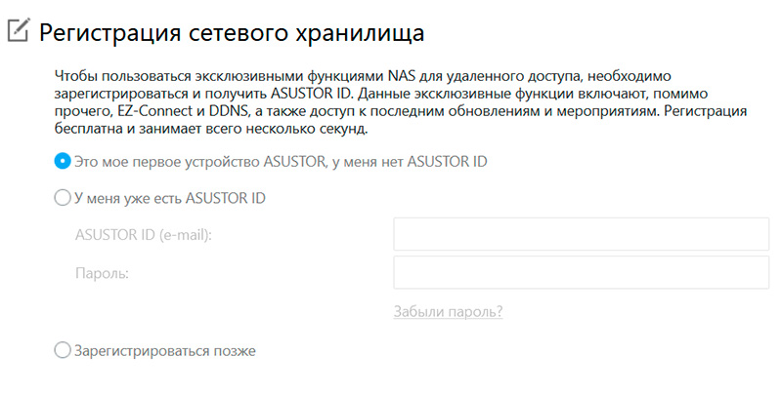Click the "ASUSTOR ID (e-mail):" field label
Viewport: 782px width, 394px height.
click(143, 235)
